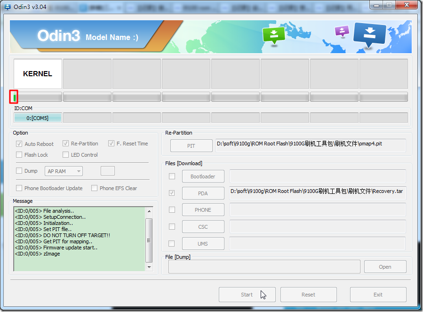Tick the checkbox beside UMS button
The width and height of the screenshot is (423, 312).
171,243
